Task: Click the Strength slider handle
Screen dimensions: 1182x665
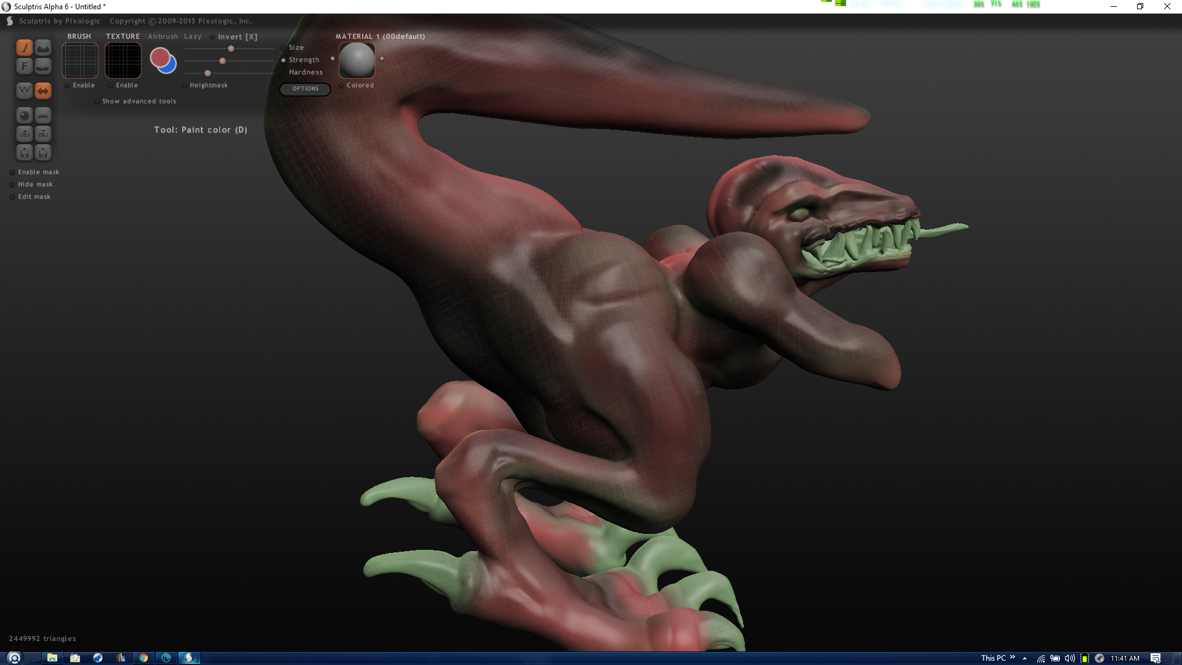Action: pyautogui.click(x=222, y=61)
